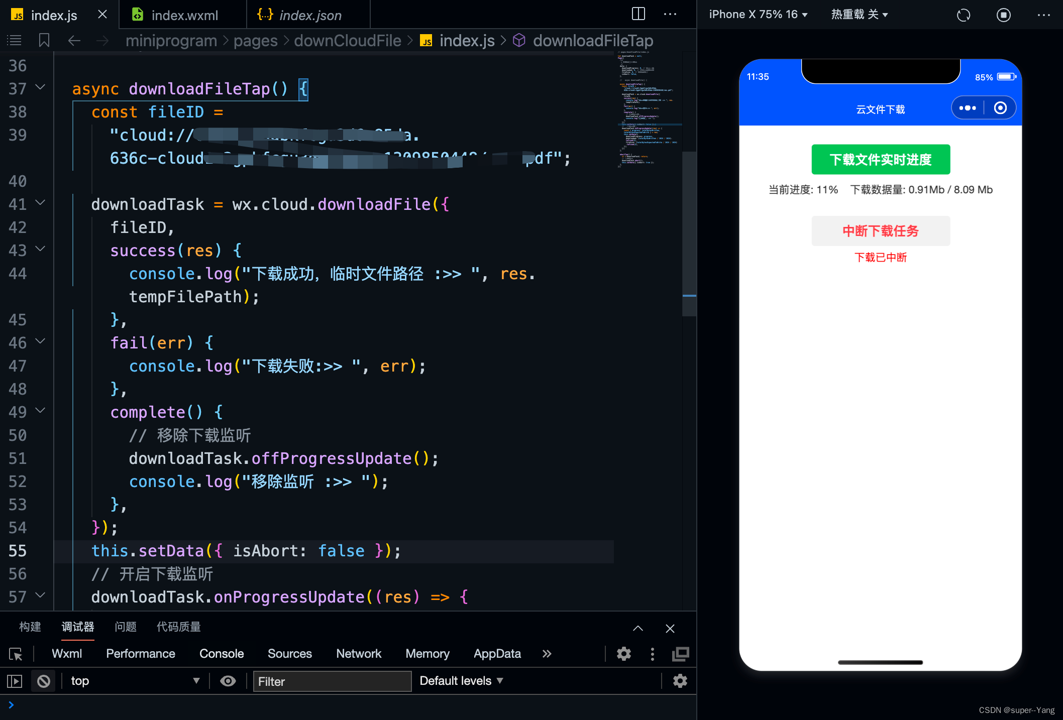The height and width of the screenshot is (720, 1063).
Task: Open the 代码质量 panel tab
Action: (179, 627)
